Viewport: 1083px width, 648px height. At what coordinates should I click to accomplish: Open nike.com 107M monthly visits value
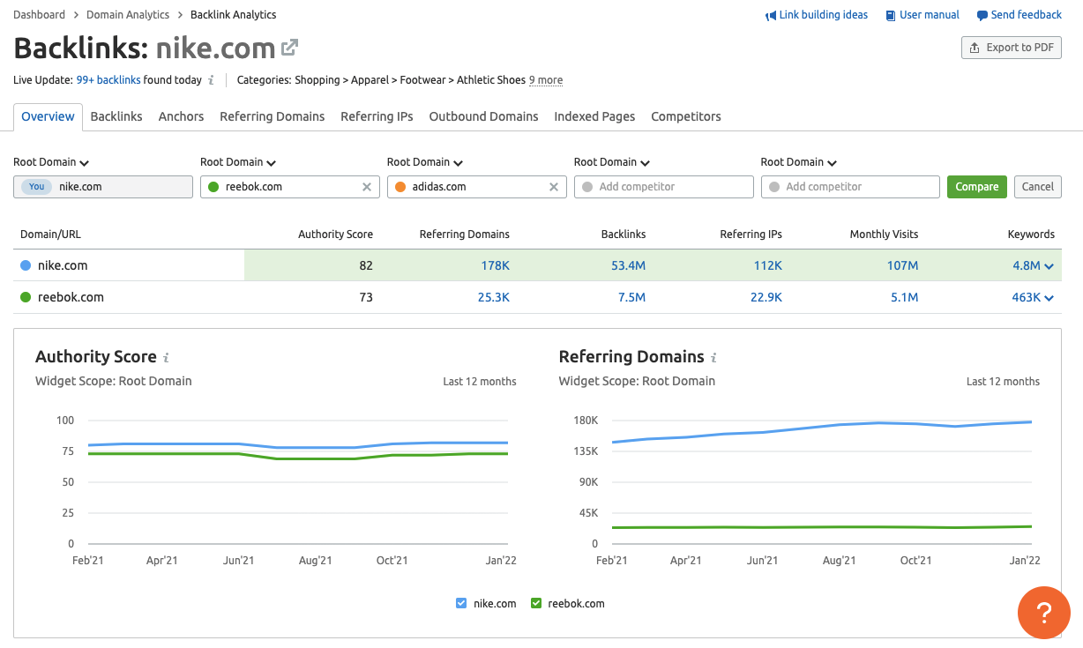902,265
